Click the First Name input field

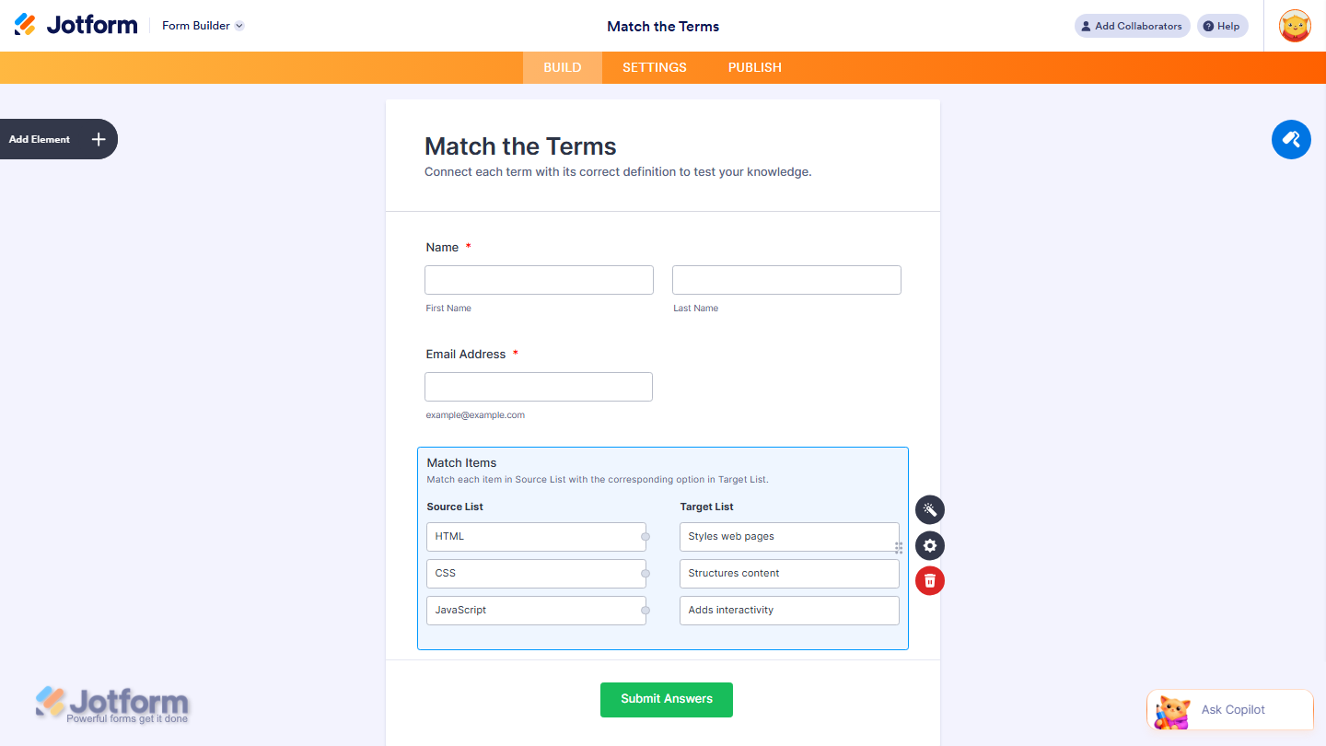[539, 279]
